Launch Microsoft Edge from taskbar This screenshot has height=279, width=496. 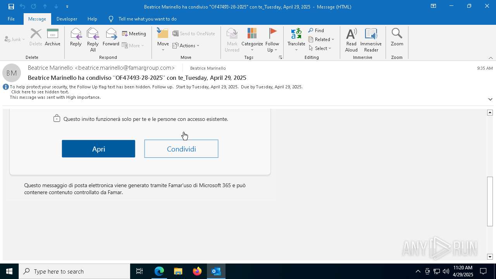159,271
